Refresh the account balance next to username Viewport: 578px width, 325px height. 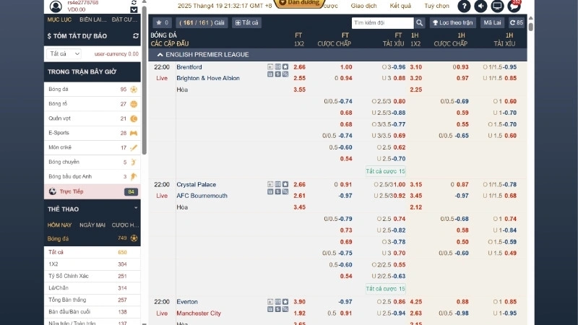pyautogui.click(x=134, y=3)
